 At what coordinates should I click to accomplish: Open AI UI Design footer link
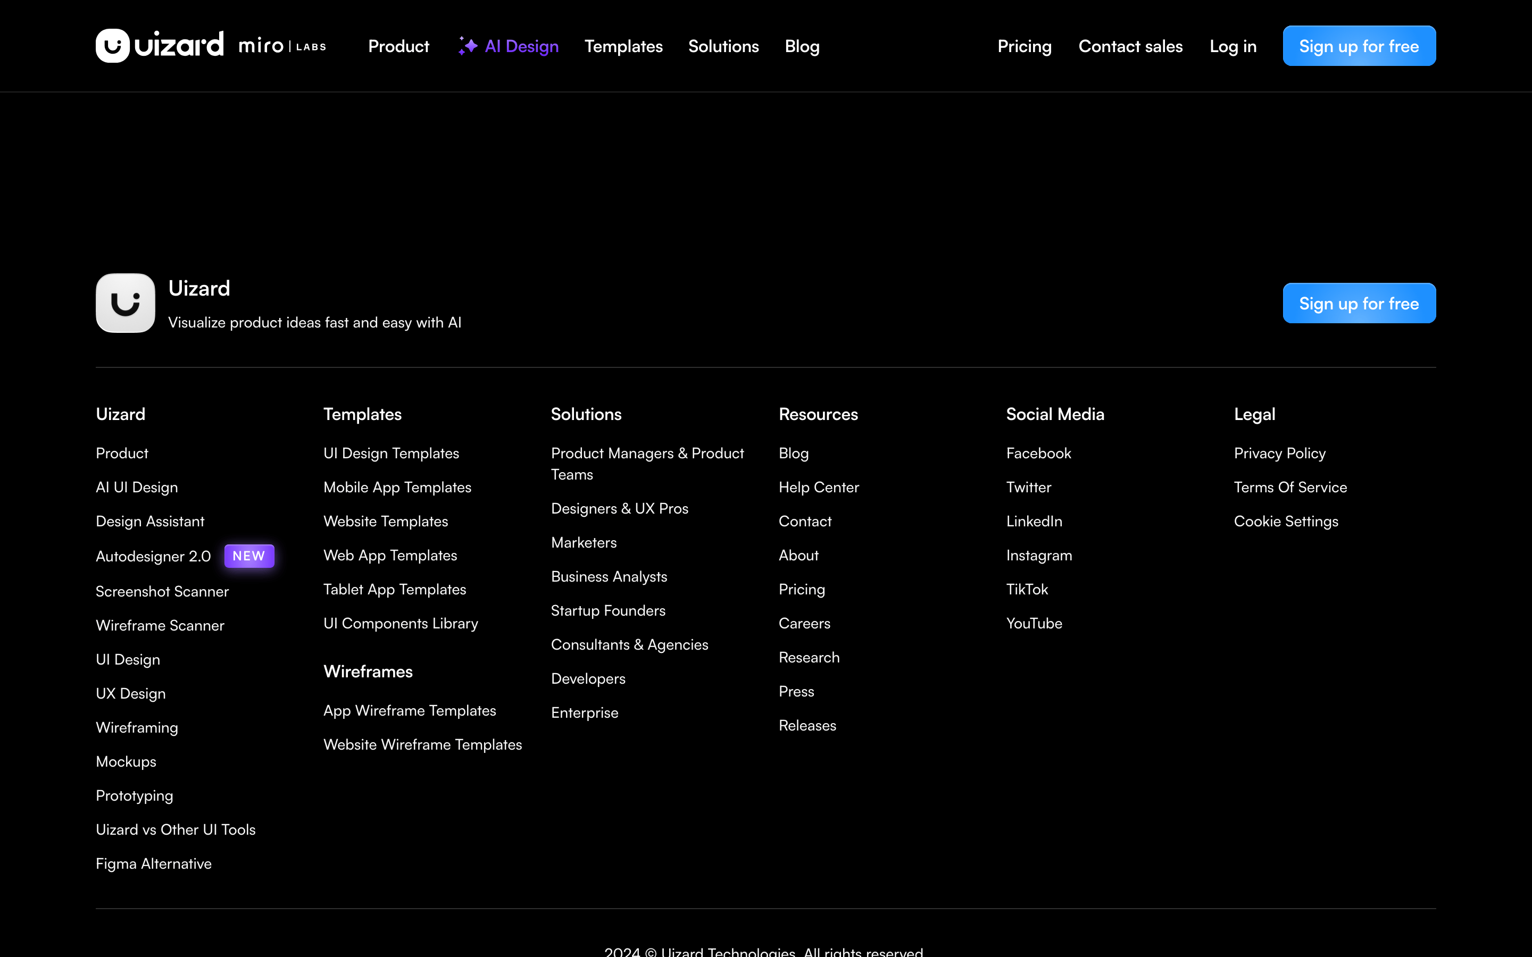137,488
